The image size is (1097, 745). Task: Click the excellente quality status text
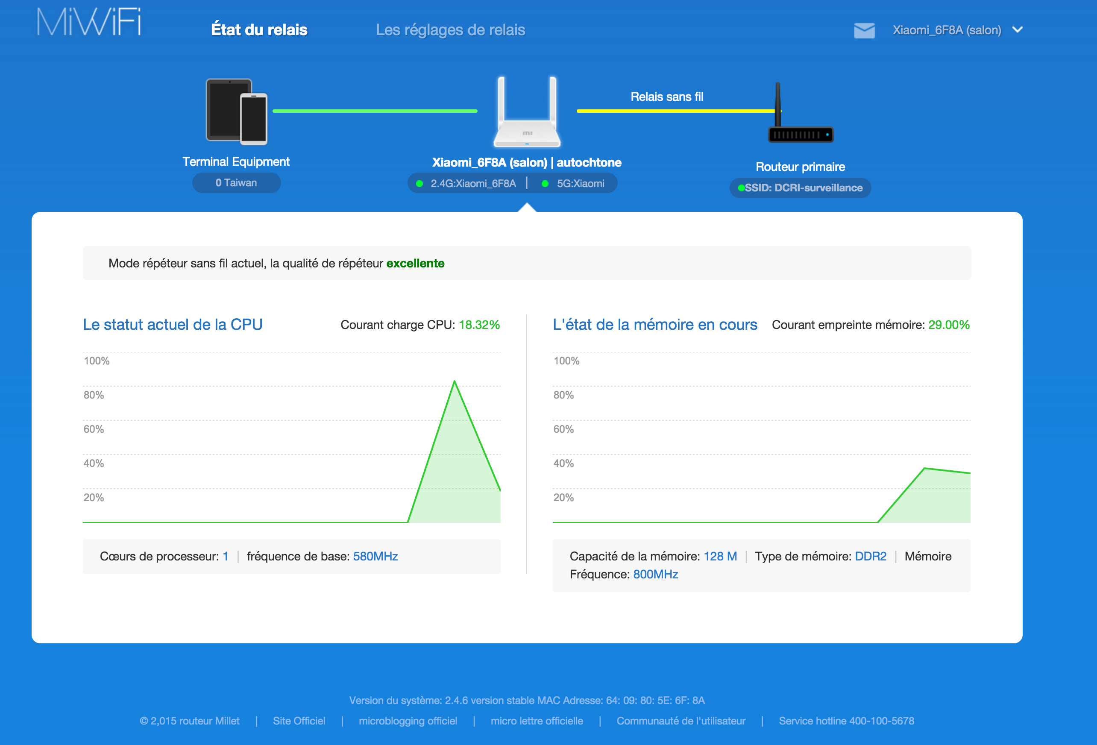415,264
